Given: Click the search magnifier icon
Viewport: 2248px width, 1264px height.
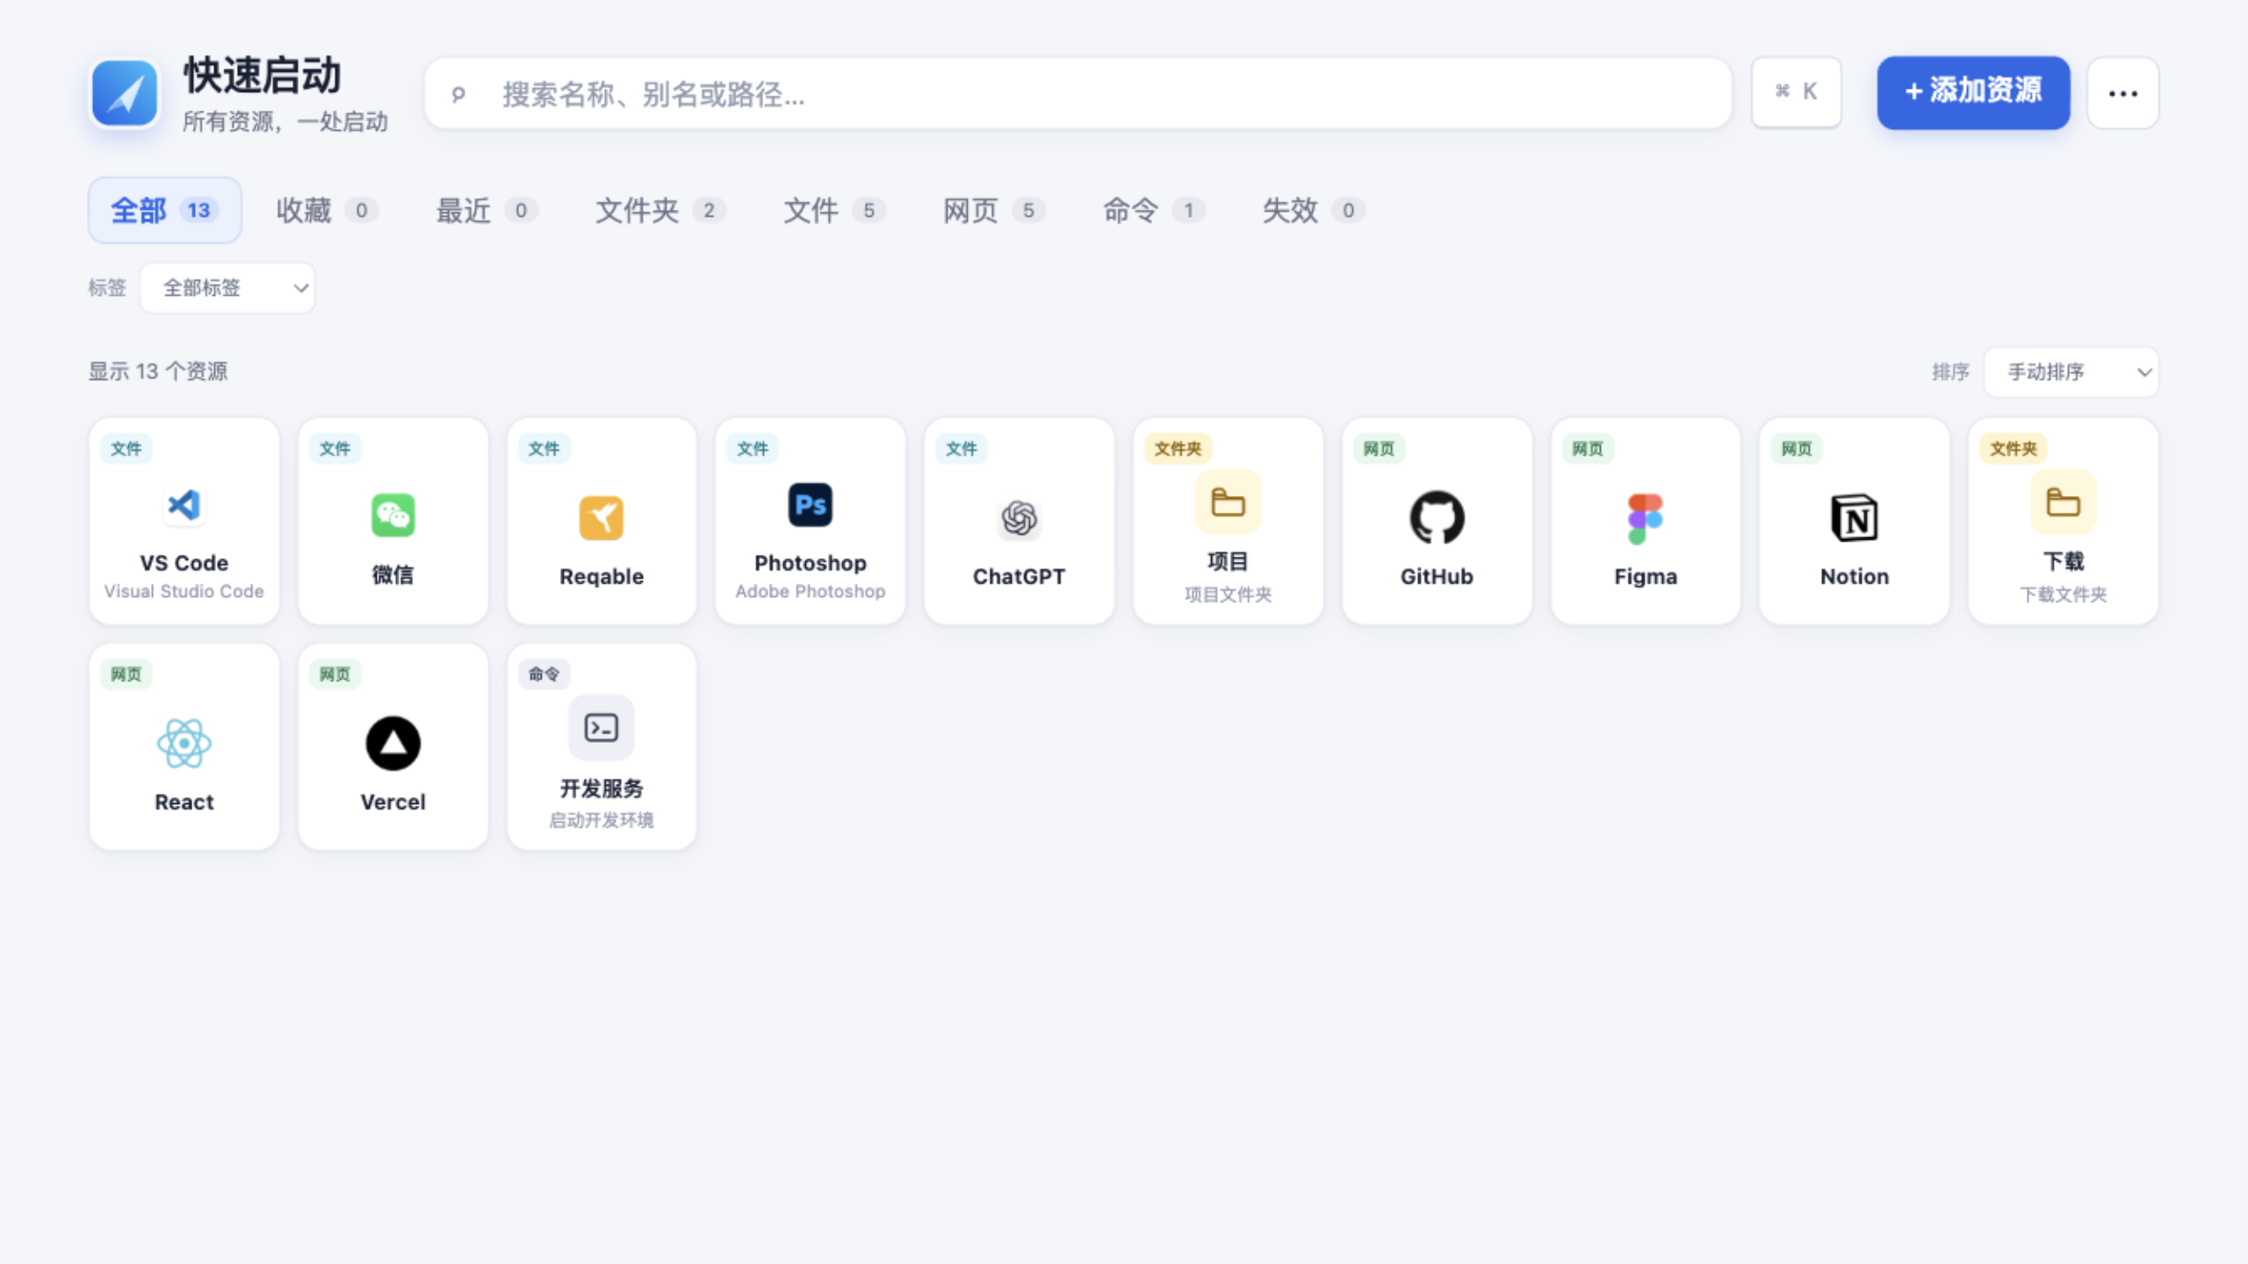Looking at the screenshot, I should (x=458, y=94).
